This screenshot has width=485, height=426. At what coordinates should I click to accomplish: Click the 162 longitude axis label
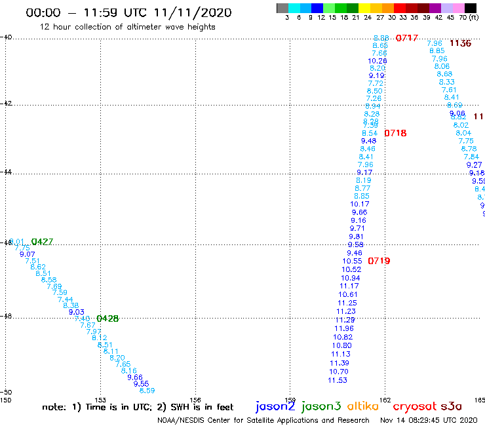pos(385,400)
